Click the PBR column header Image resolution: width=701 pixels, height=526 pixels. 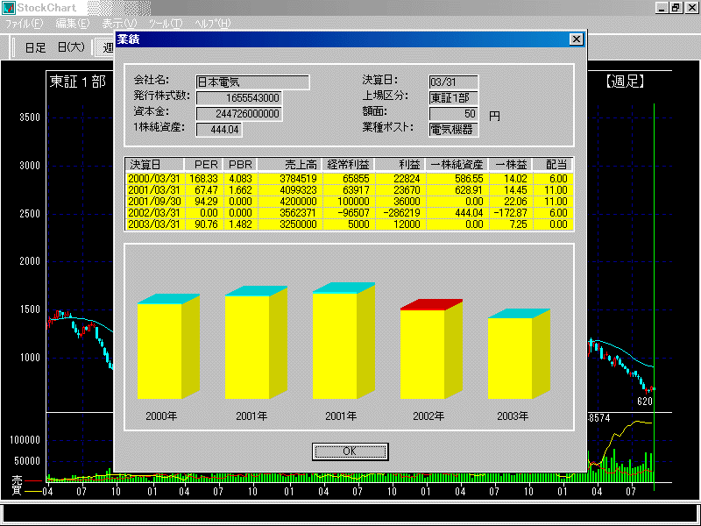(240, 165)
